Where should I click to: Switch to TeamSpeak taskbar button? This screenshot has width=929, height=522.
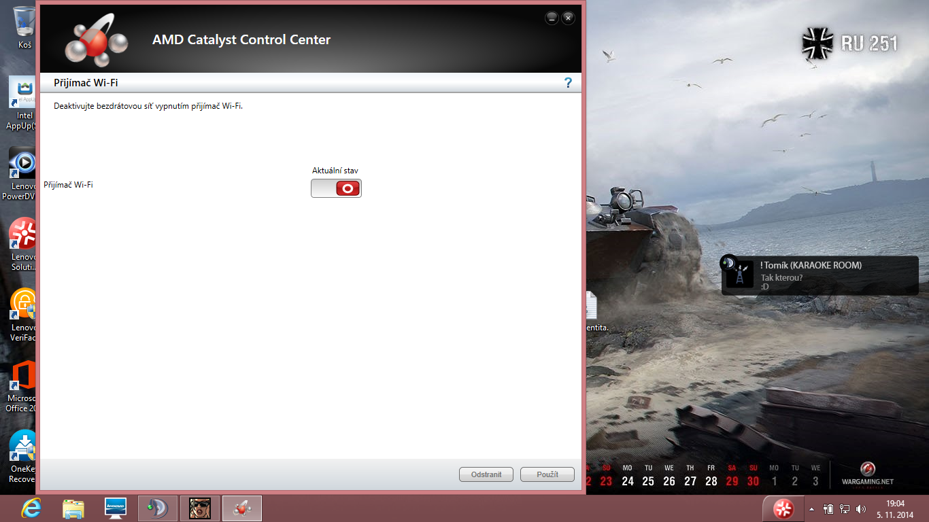pyautogui.click(x=158, y=508)
